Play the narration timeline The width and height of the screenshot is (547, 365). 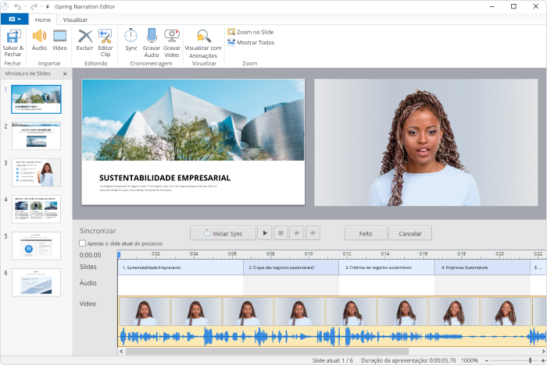[x=265, y=233]
